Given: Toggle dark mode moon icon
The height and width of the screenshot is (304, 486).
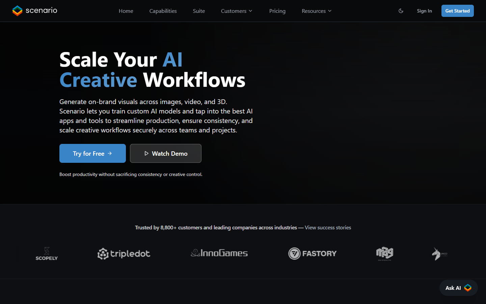Looking at the screenshot, I should [x=401, y=11].
